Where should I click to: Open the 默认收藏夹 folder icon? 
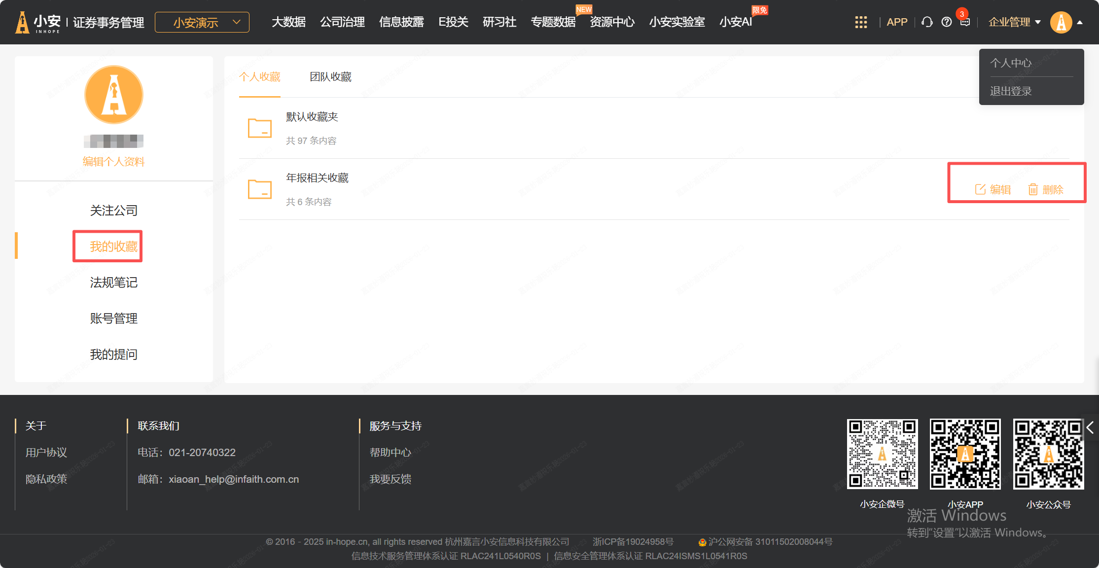(x=260, y=128)
